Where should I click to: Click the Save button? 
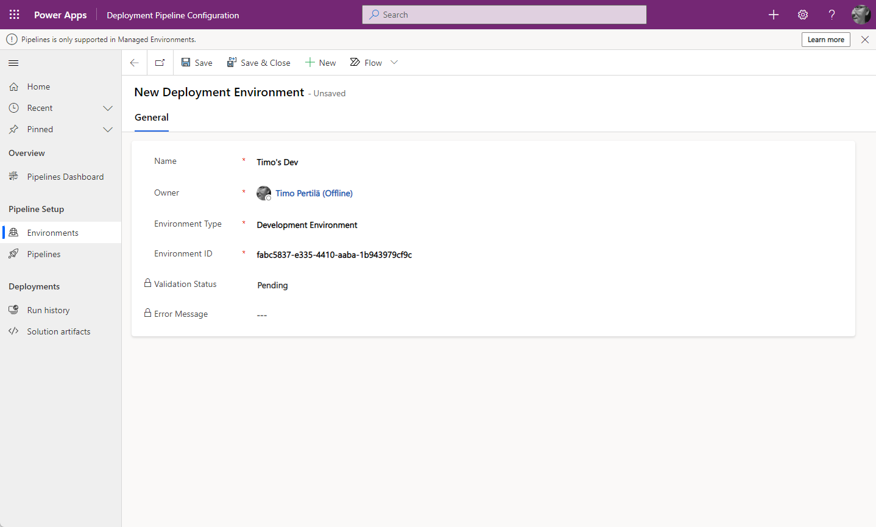click(197, 63)
